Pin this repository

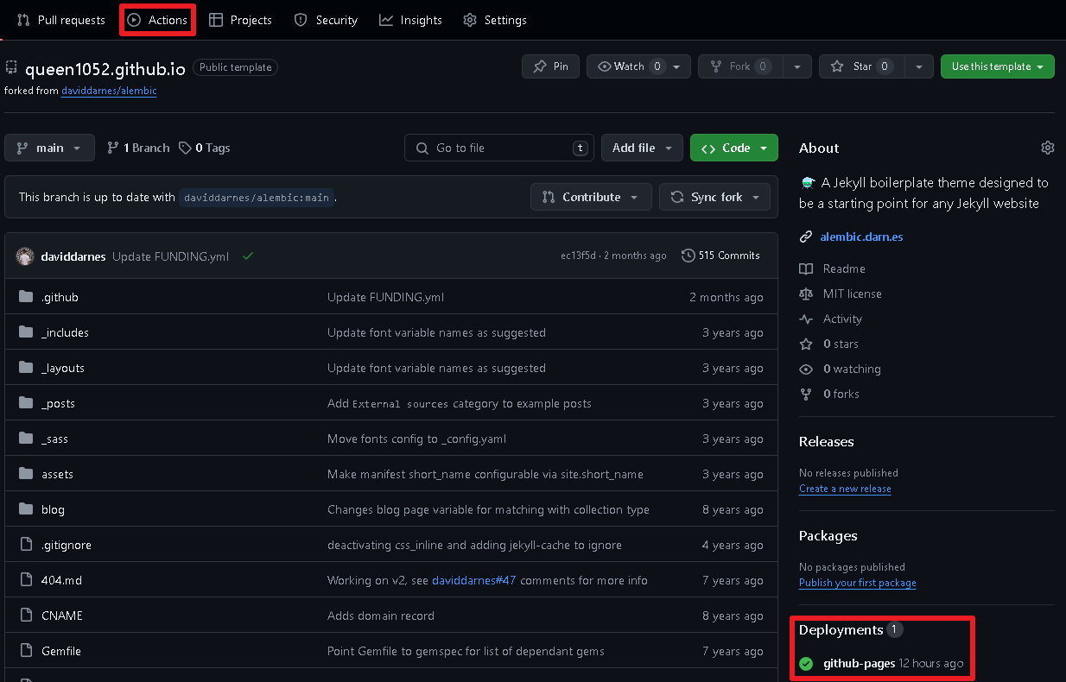click(x=550, y=66)
